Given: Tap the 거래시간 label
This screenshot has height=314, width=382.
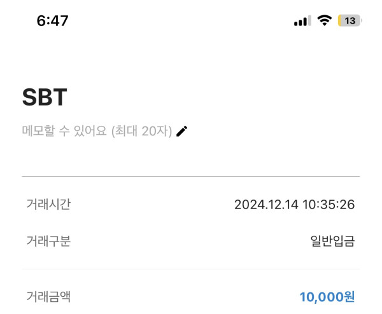Looking at the screenshot, I should coord(48,204).
